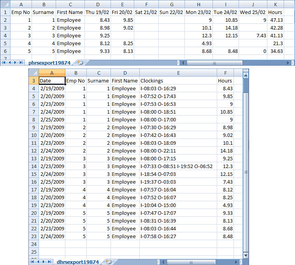Viewport: 295px width, 265px height.
Task: Click first-sheet navigation arrow in bottom workbook
Action: coord(32,262)
